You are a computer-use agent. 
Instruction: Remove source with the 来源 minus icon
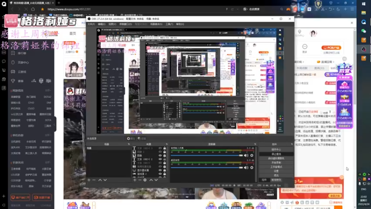(x=140, y=180)
